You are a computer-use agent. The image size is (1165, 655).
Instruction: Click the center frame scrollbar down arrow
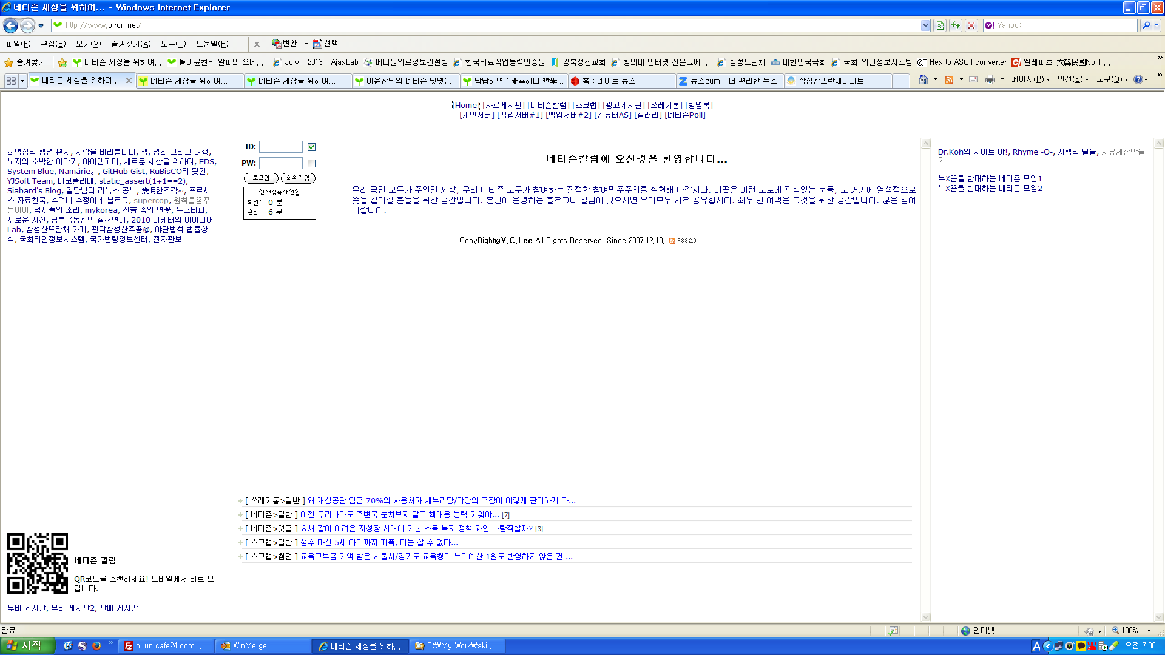925,617
